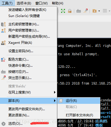This screenshot has width=111, height=127.
Task: Launch 新建用户密钥生成向导(W)...
Action: [28, 37]
